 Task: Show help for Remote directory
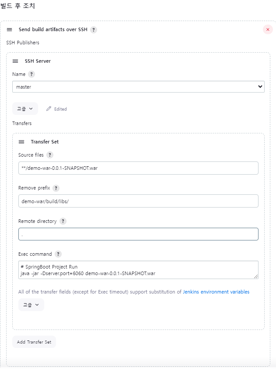coord(63,221)
